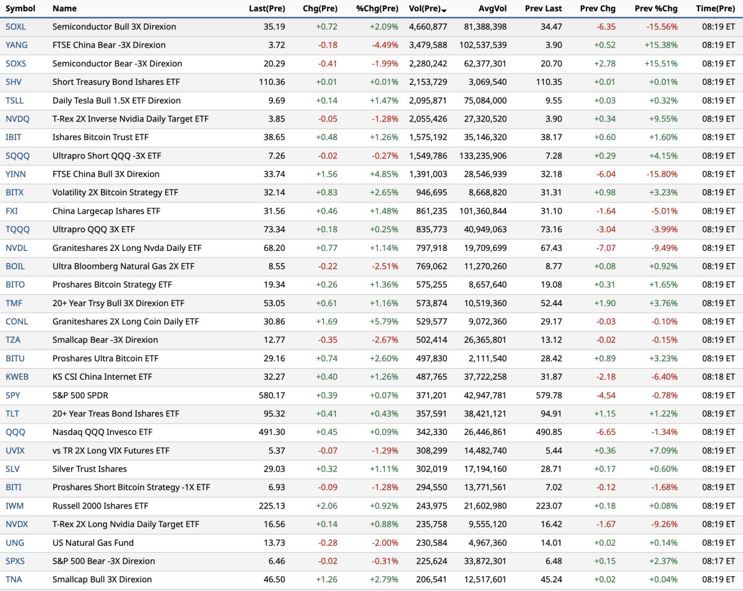Click the QQQ symbol link
The width and height of the screenshot is (743, 591).
pyautogui.click(x=15, y=432)
